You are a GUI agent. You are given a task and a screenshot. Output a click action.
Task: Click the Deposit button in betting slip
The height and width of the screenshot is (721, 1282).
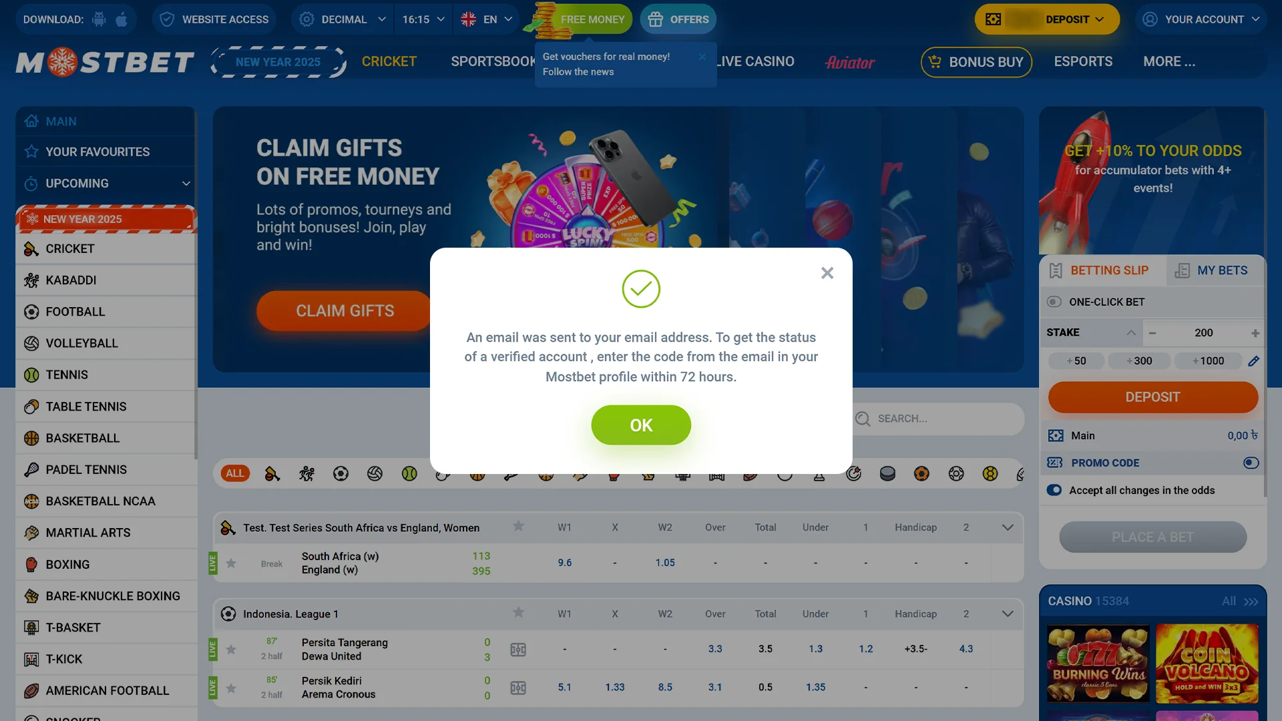(1152, 397)
